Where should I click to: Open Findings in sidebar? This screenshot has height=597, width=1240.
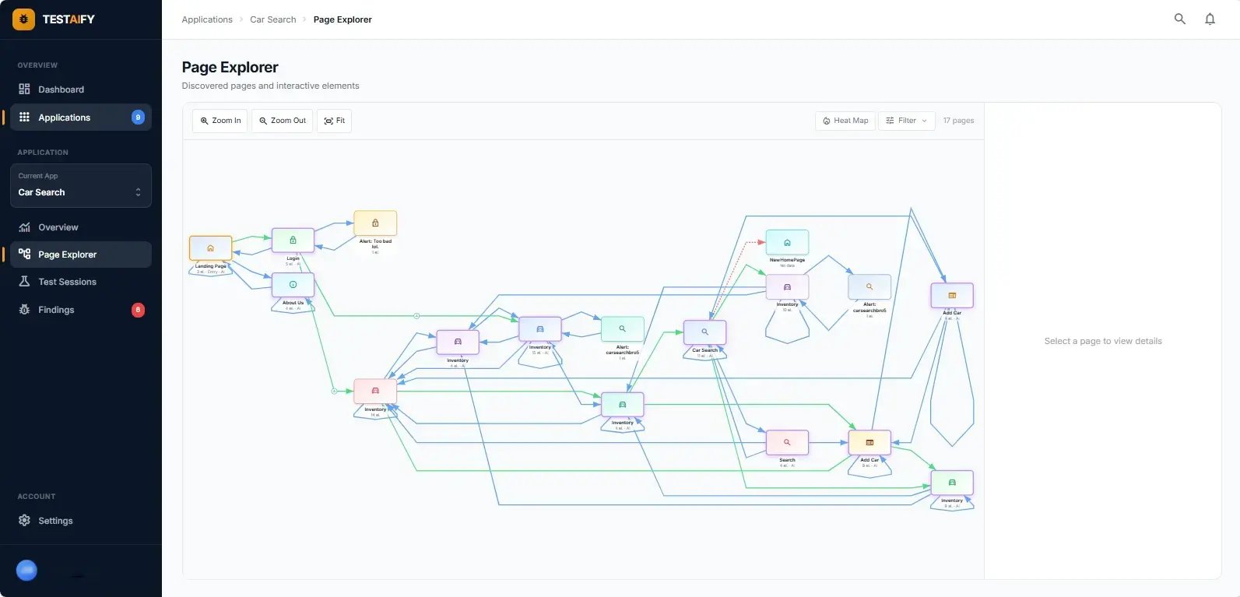pos(81,310)
